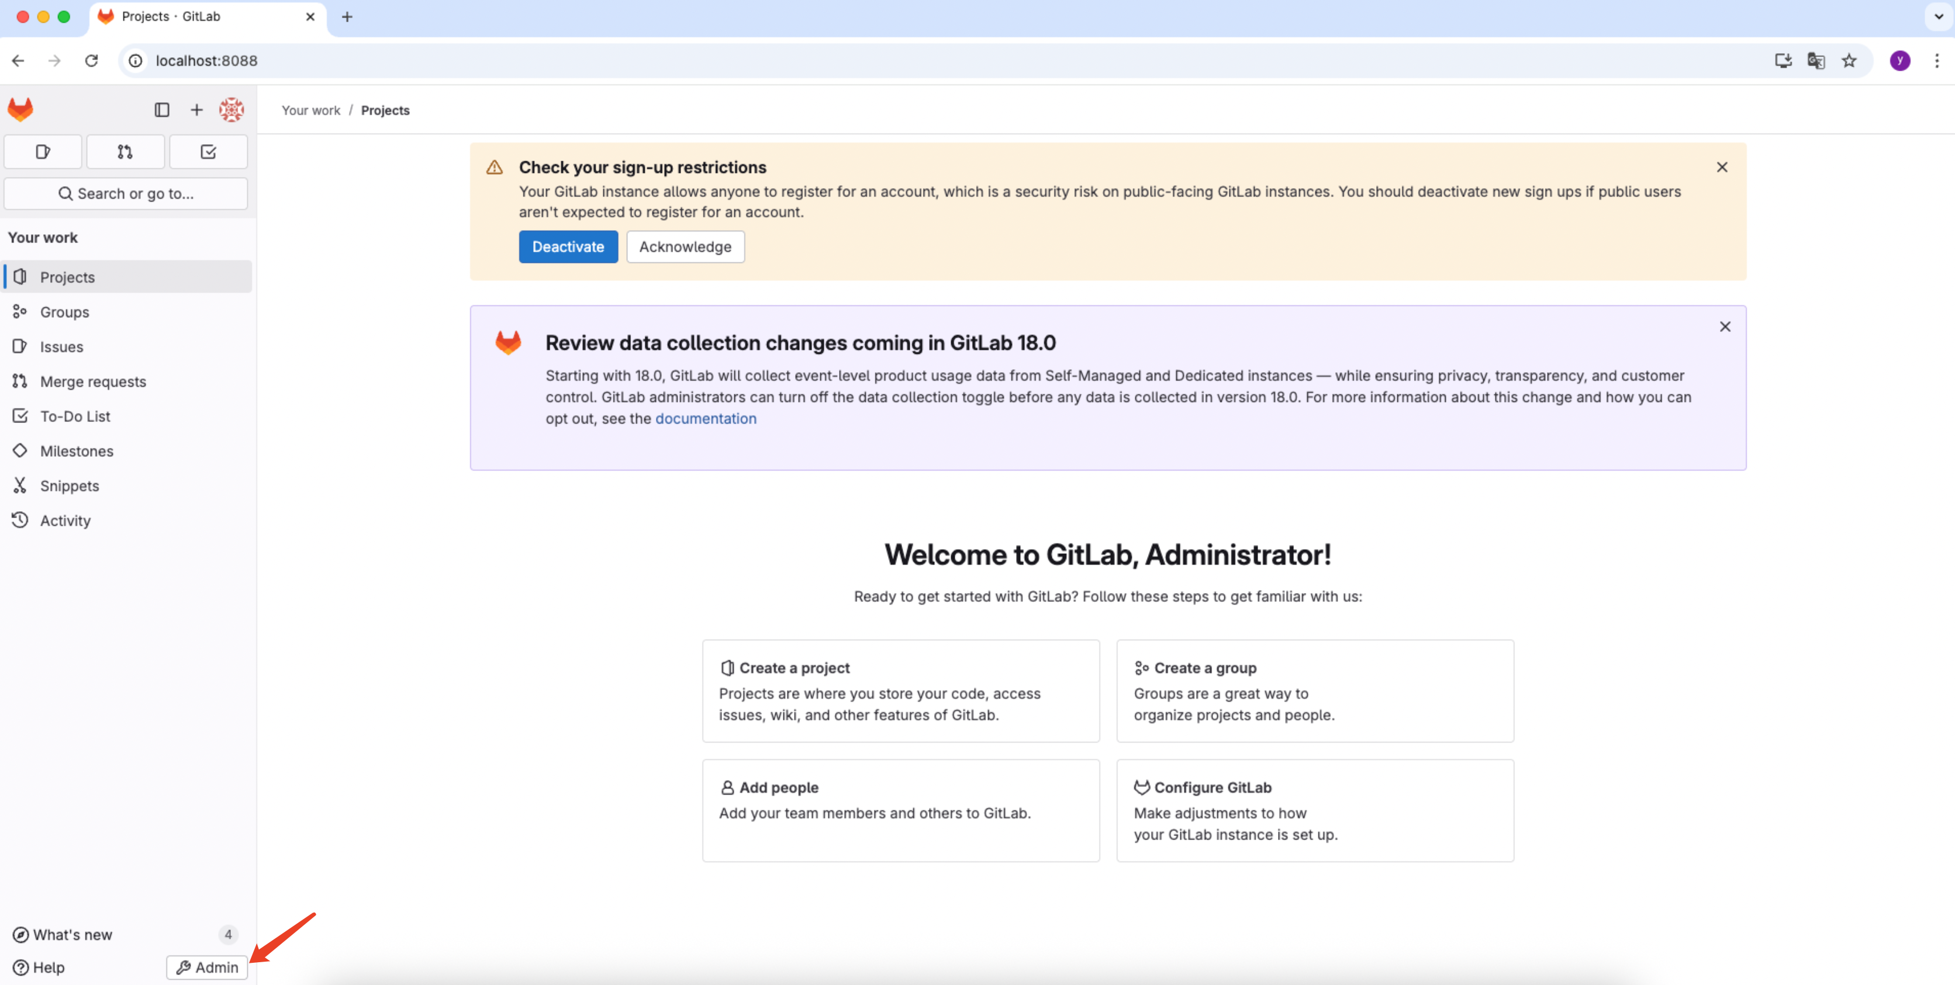Open the Admin area button
1955x985 pixels.
(207, 967)
